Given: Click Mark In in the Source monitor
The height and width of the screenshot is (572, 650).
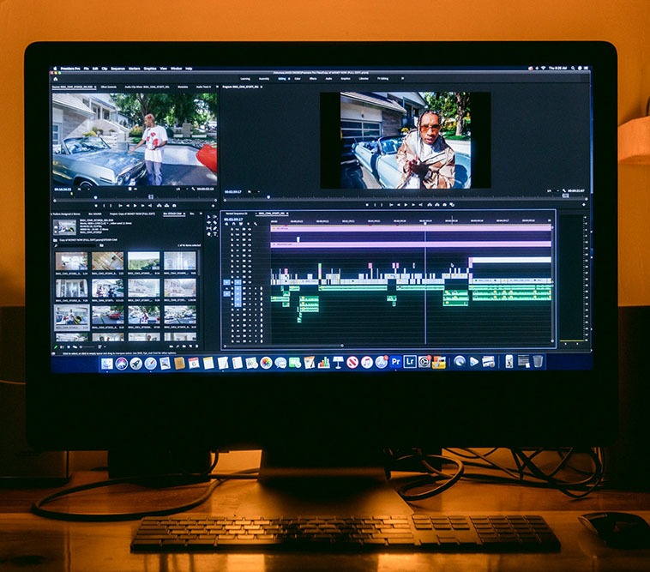Looking at the screenshot, I should click(x=104, y=206).
